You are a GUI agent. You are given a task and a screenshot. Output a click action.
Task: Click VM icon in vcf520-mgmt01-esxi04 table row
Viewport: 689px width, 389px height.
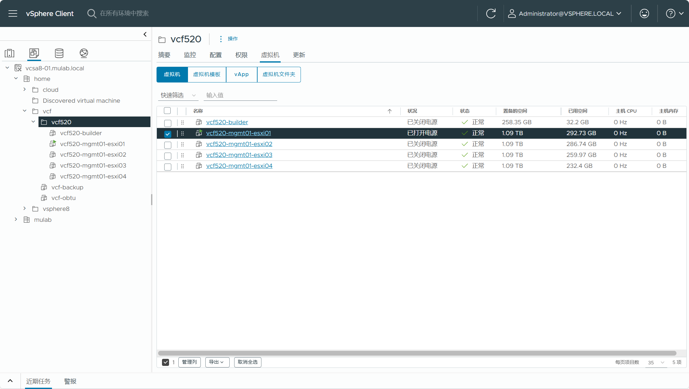[199, 166]
